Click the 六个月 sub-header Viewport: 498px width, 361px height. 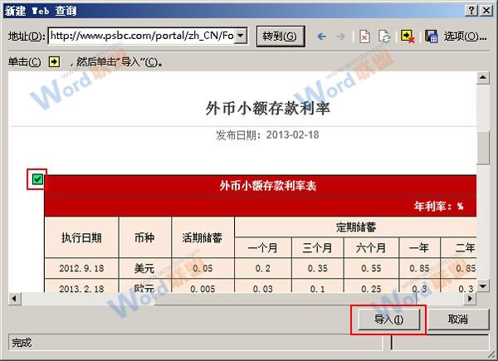coord(371,247)
